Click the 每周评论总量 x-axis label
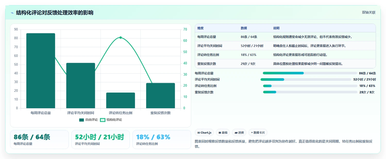This screenshot has height=159, width=386. click(x=41, y=113)
